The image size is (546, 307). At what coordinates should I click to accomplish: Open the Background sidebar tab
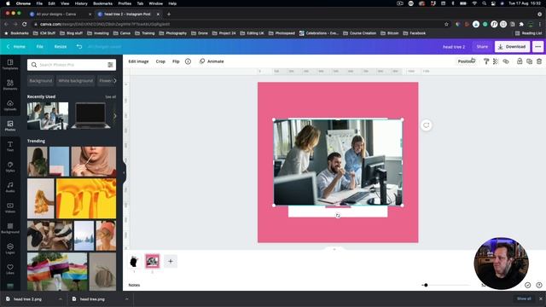[x=10, y=228]
